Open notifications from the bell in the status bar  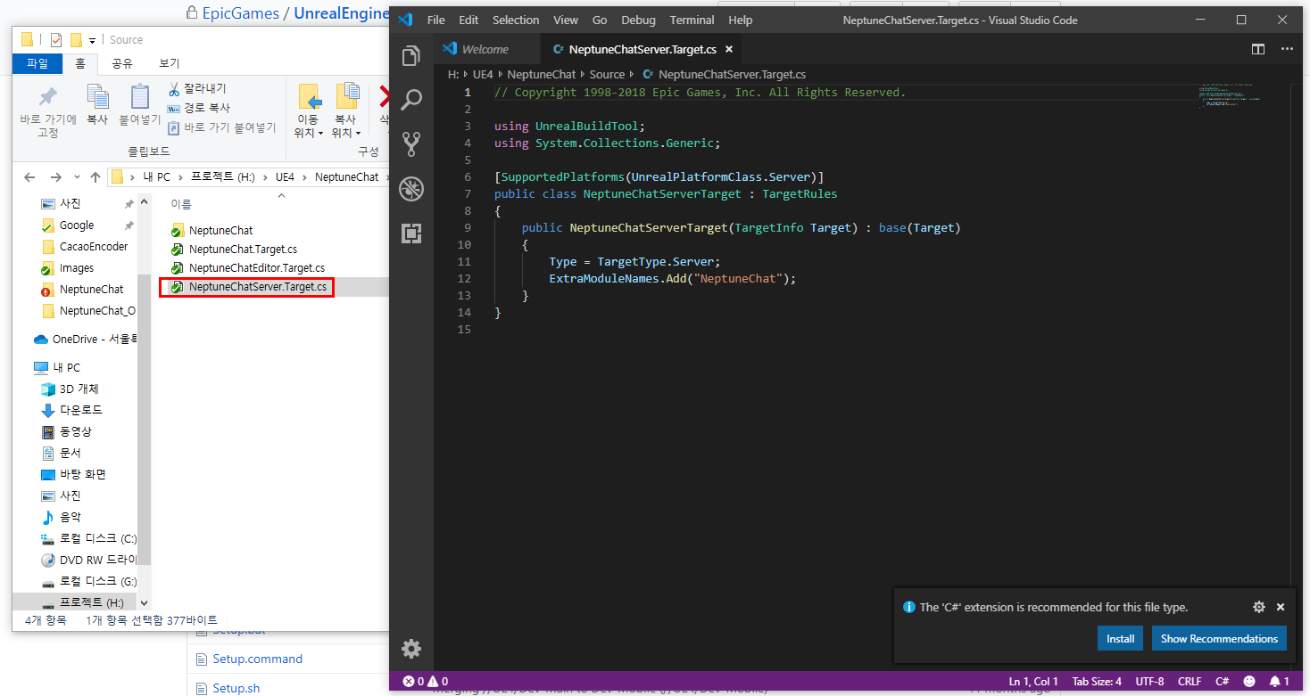(x=1280, y=681)
